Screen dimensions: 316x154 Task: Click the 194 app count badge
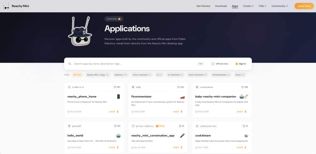point(200,64)
